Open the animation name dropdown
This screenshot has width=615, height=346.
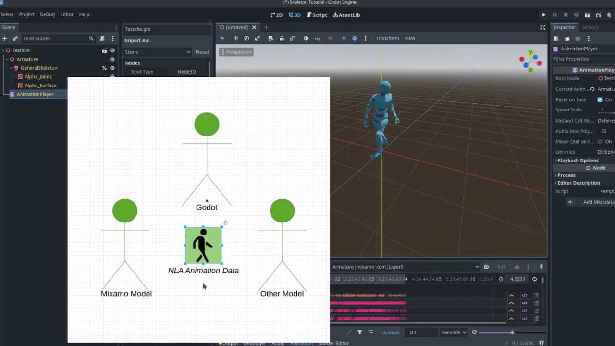coord(406,267)
